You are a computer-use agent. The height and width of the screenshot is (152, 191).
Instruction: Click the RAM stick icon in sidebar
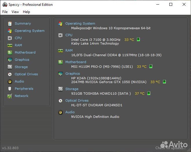coord(10,45)
